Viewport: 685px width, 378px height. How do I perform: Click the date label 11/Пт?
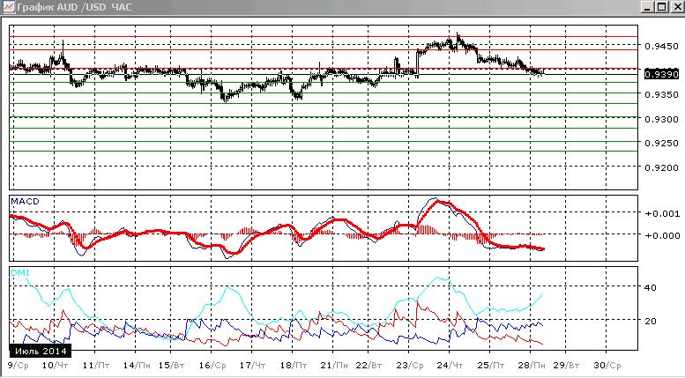pyautogui.click(x=96, y=366)
